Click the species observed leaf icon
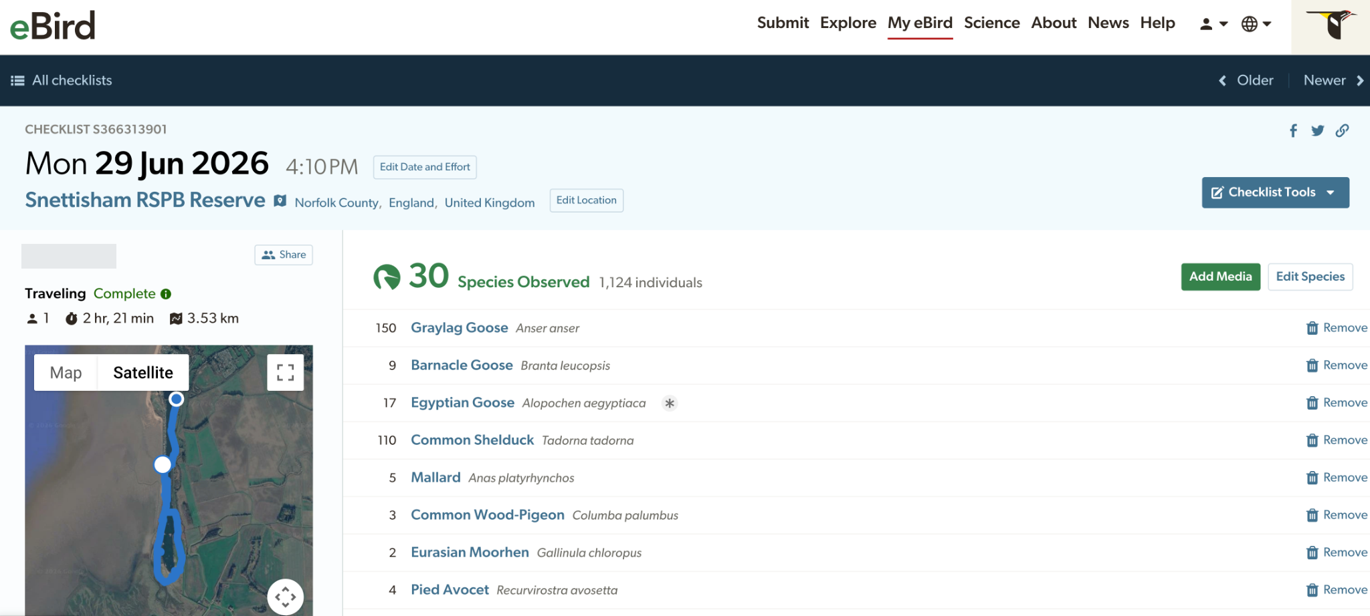 click(x=387, y=277)
